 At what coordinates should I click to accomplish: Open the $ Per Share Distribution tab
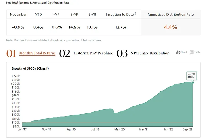(150, 53)
